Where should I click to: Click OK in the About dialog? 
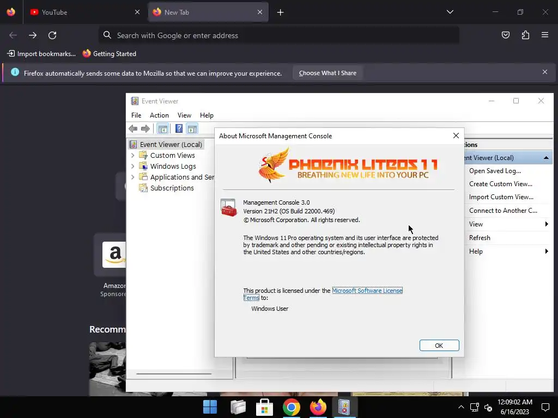(x=439, y=346)
